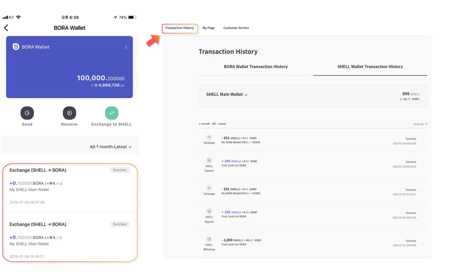
Task: Click the 998 SHELL balance
Action: [x=411, y=94]
